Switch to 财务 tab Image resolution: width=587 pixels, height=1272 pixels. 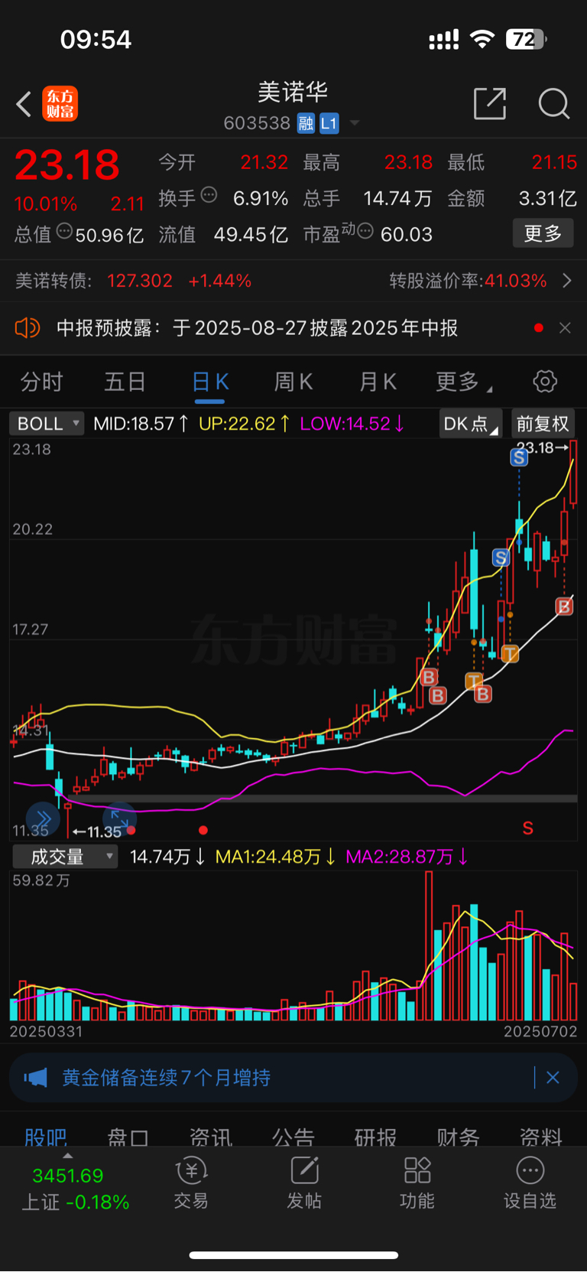(459, 1137)
